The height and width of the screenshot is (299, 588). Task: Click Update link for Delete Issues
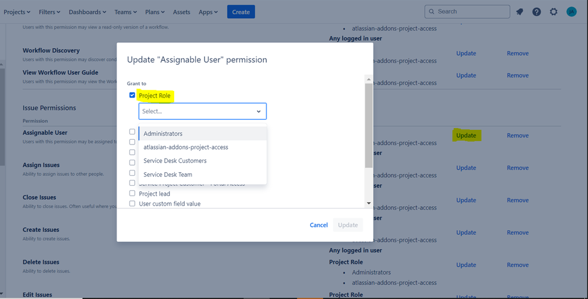point(466,264)
